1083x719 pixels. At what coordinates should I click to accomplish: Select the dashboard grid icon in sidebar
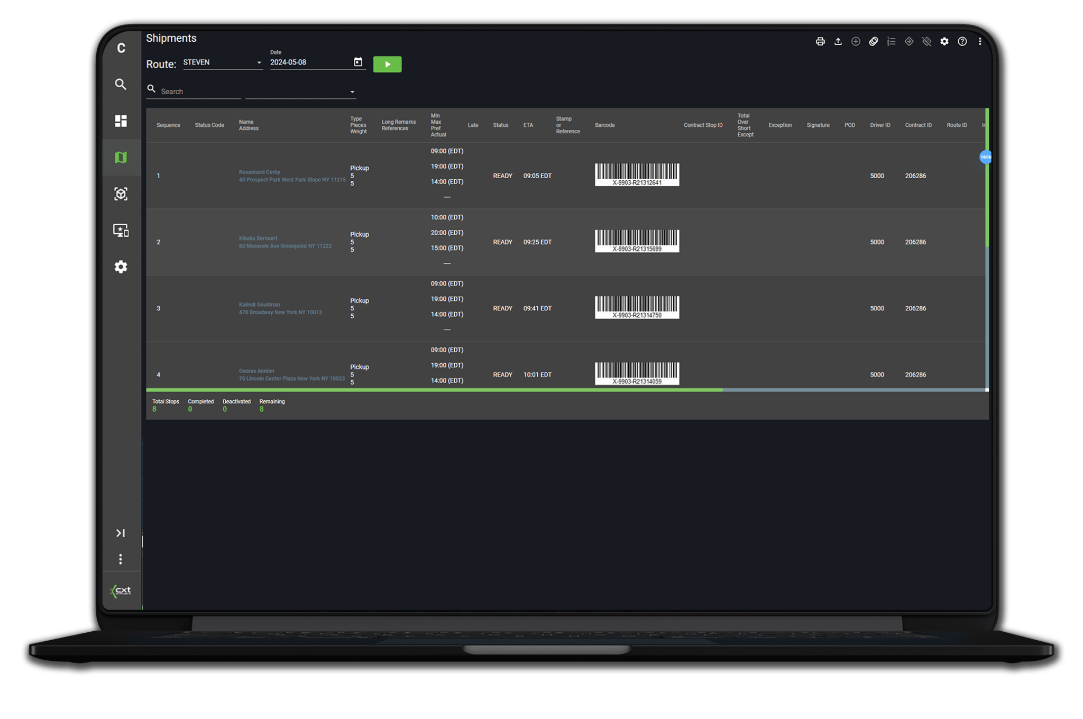(121, 121)
